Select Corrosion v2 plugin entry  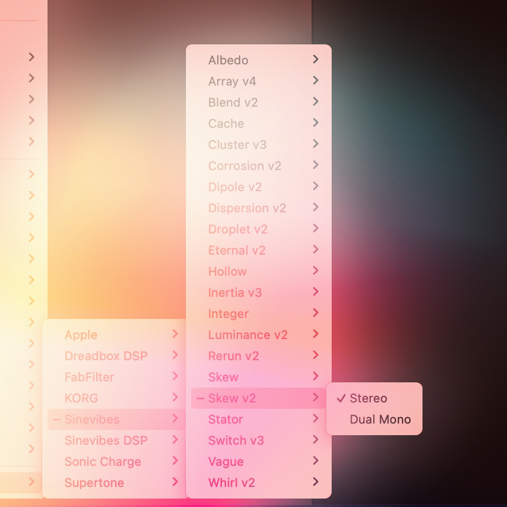[258, 166]
